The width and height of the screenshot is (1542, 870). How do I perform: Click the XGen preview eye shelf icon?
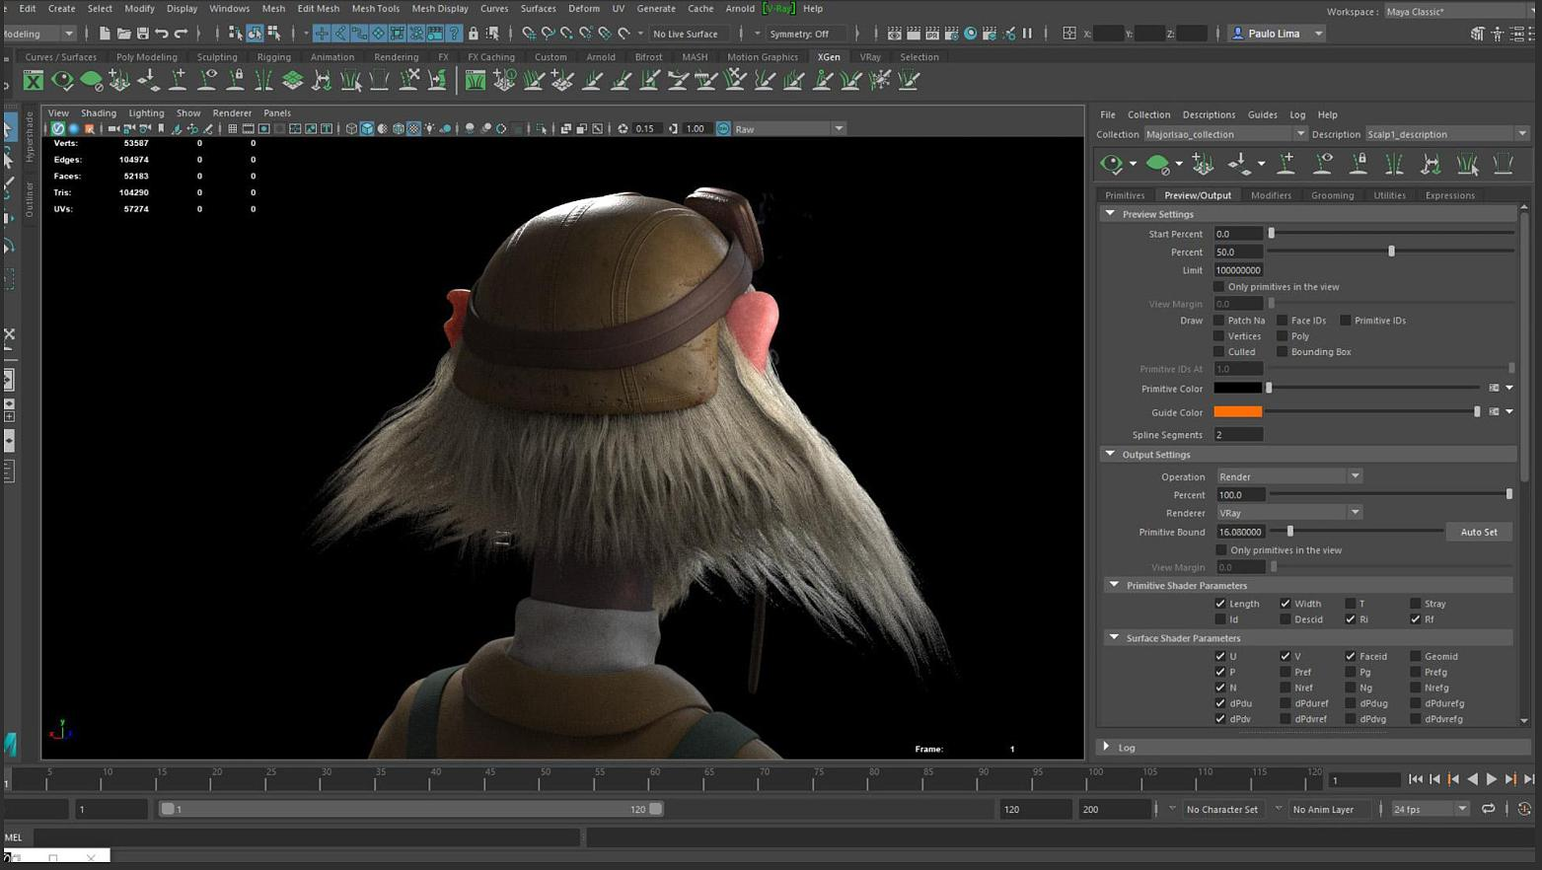click(62, 80)
